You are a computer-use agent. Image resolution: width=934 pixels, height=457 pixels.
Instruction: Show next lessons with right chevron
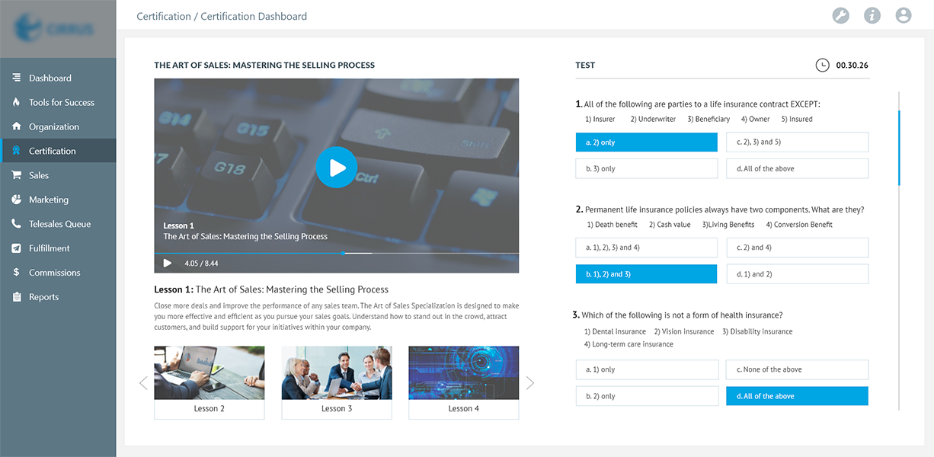coord(530,382)
